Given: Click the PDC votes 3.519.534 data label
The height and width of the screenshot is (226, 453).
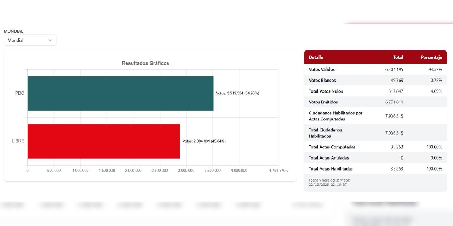Looking at the screenshot, I should 237,93.
